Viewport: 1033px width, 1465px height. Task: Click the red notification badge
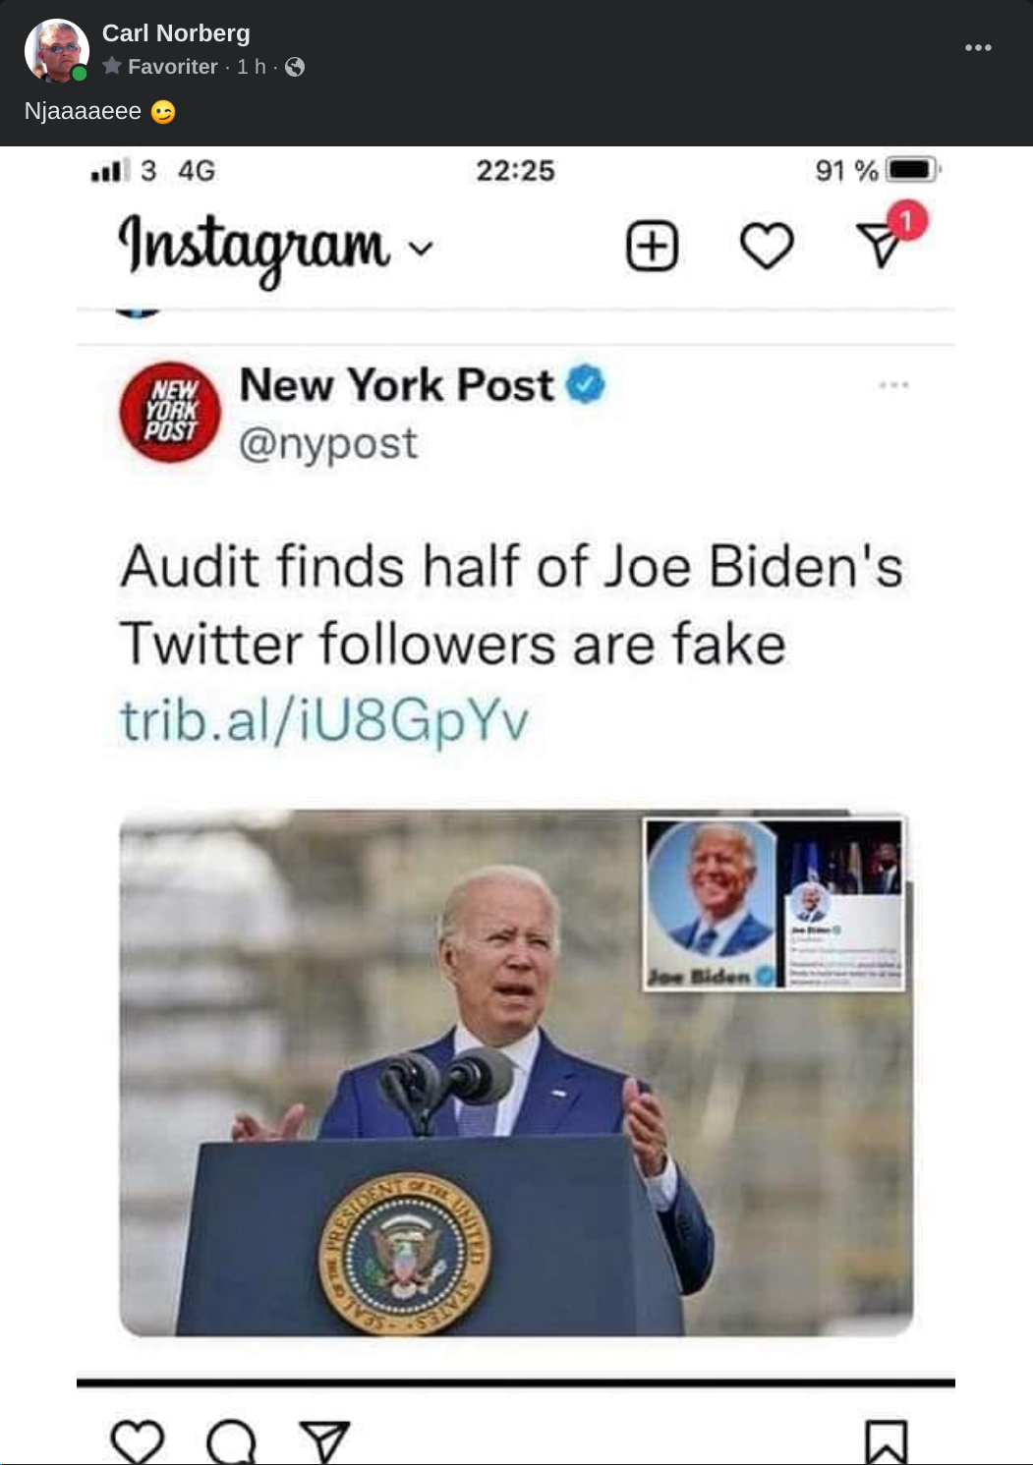[907, 220]
